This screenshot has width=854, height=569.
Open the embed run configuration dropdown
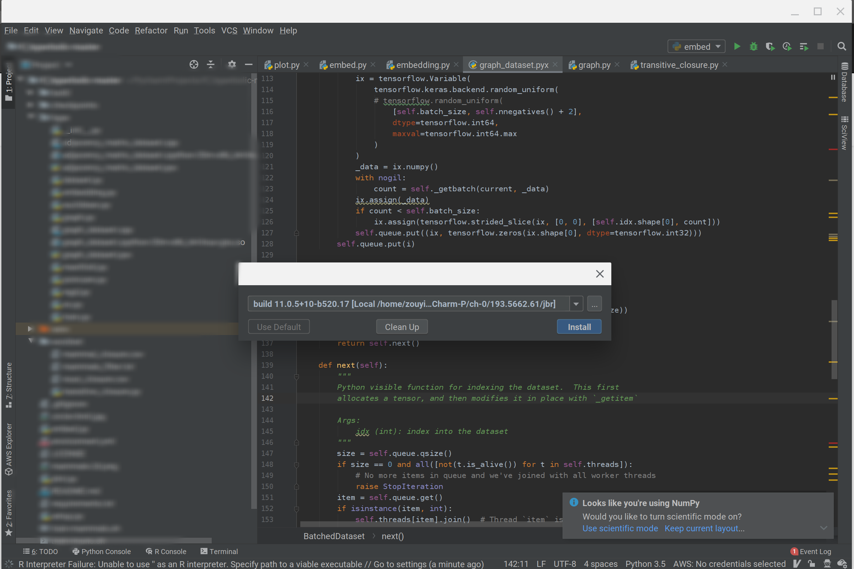(696, 47)
